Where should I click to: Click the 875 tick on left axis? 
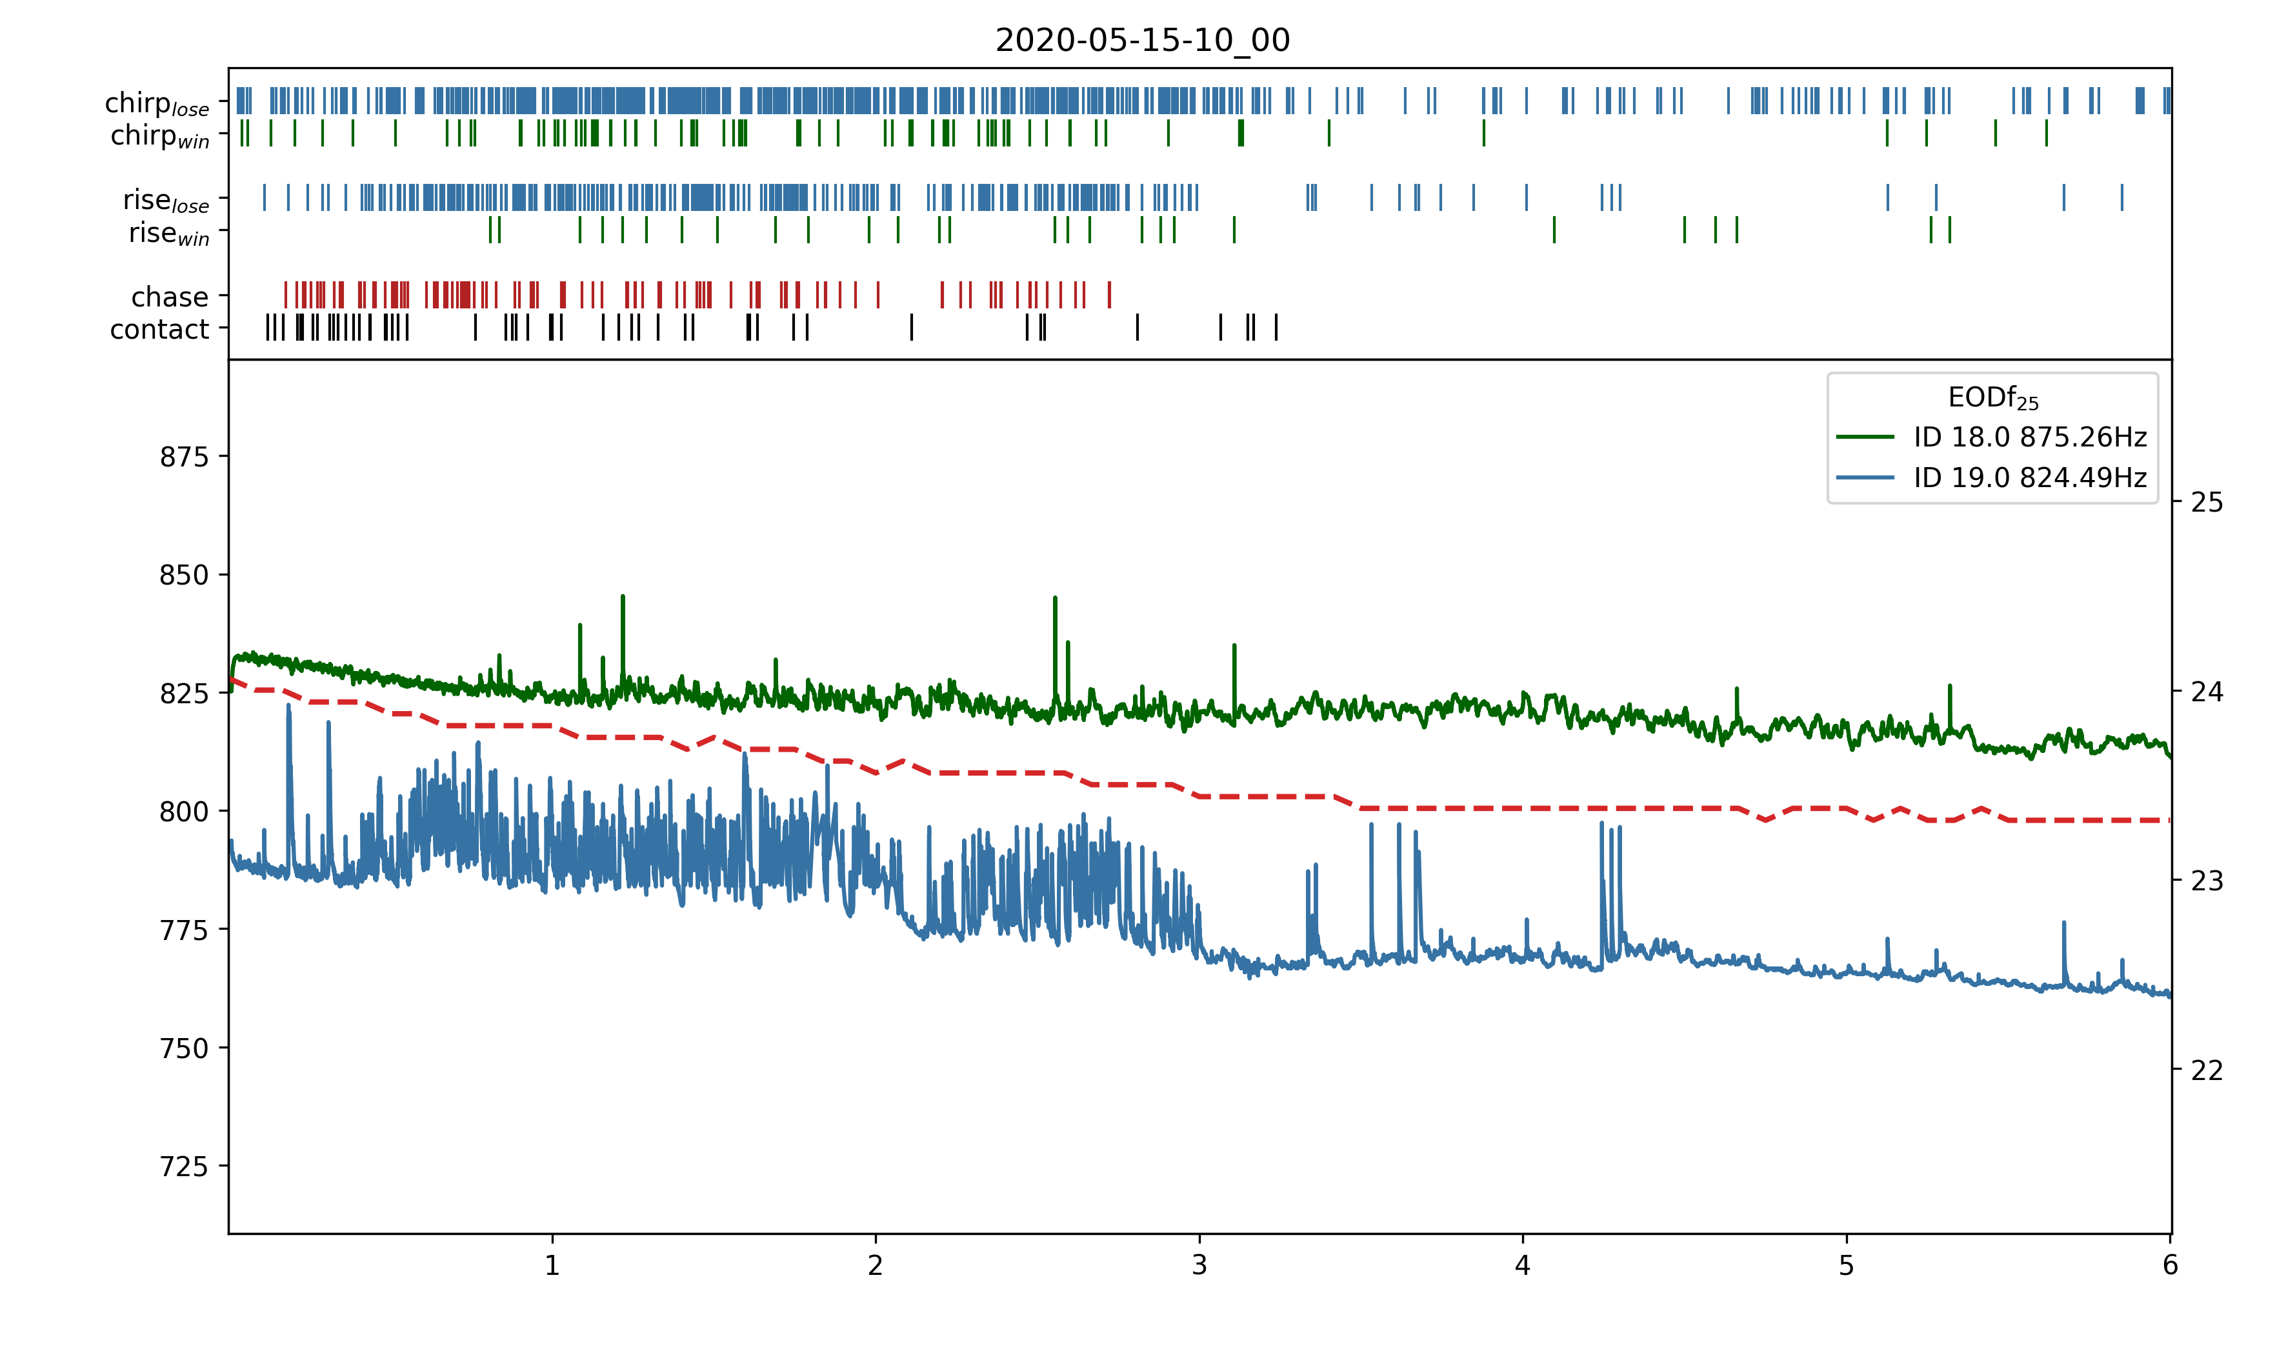(x=184, y=456)
